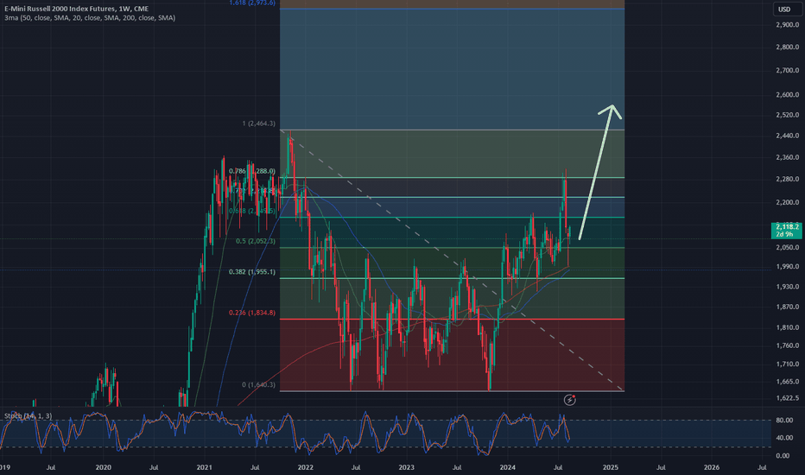This screenshot has width=805, height=475.
Task: Select the 3ma indicator legend
Action: pyautogui.click(x=90, y=18)
